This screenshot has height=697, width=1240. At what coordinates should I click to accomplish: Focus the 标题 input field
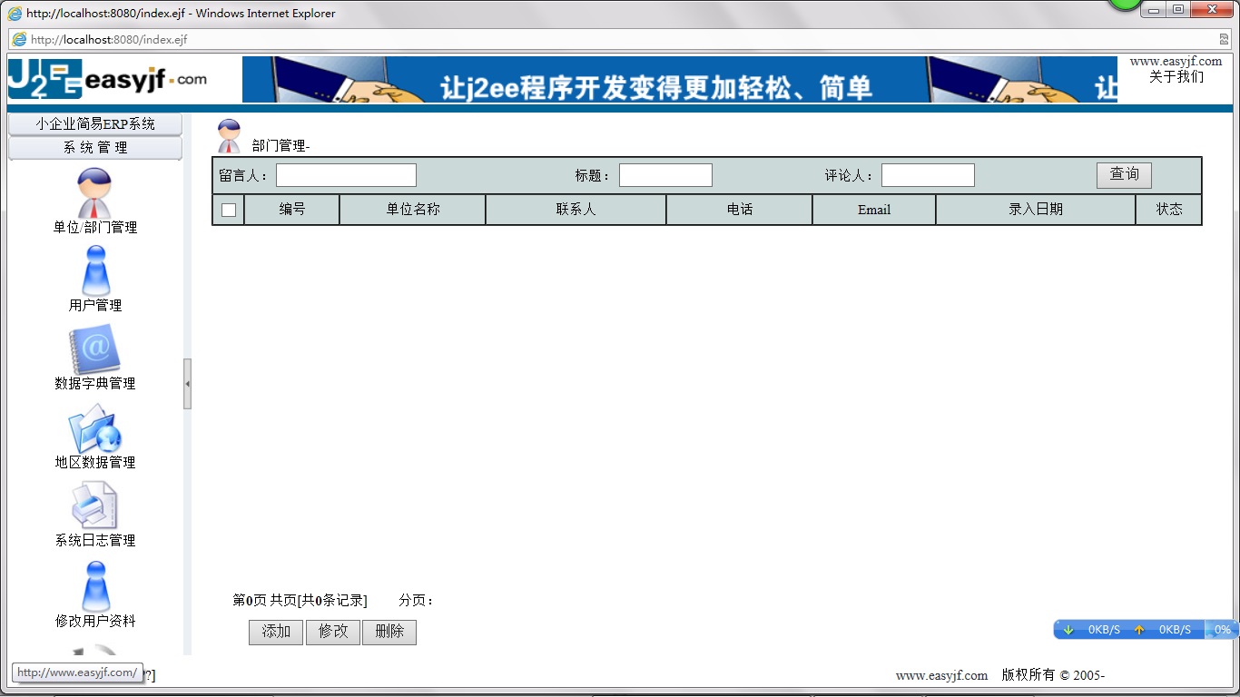pyautogui.click(x=665, y=175)
